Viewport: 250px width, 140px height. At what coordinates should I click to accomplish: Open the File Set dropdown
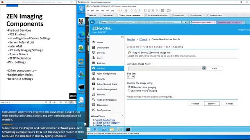(131, 77)
